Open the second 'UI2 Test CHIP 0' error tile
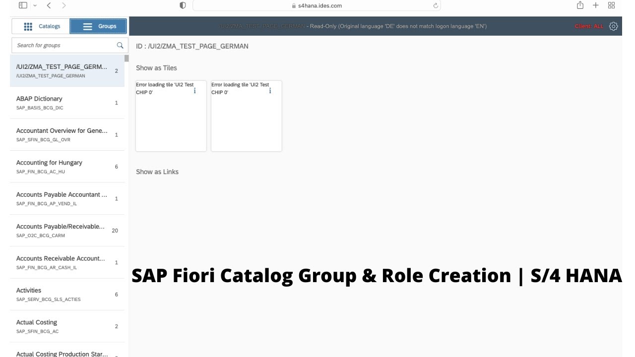This screenshot has height=357, width=635. (247, 116)
